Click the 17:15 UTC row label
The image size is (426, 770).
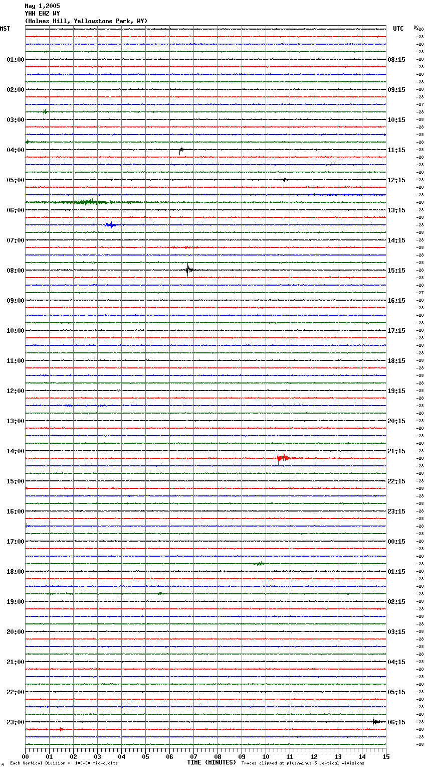(x=396, y=331)
